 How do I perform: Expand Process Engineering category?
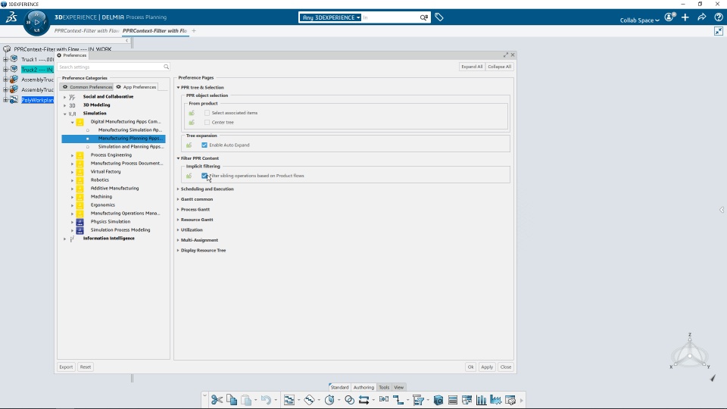[x=73, y=155]
